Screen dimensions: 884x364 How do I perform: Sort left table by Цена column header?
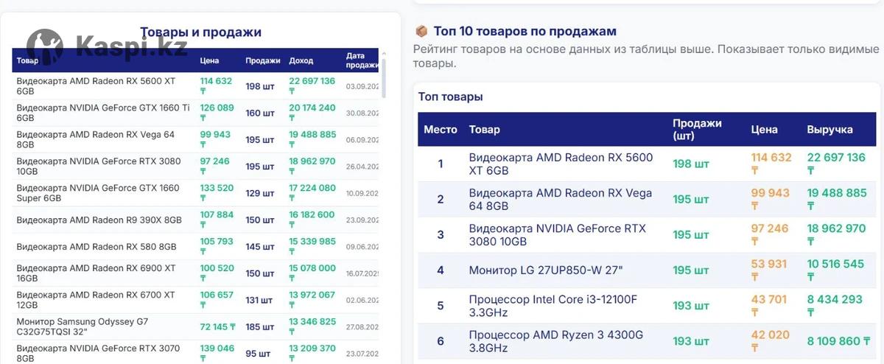pyautogui.click(x=209, y=60)
